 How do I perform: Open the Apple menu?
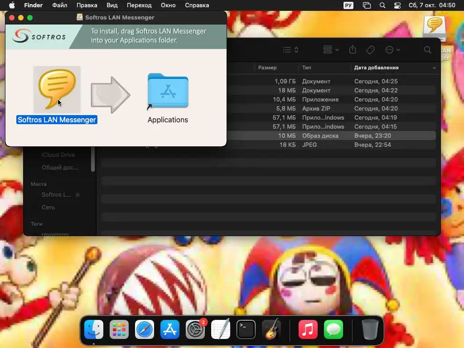pyautogui.click(x=12, y=5)
